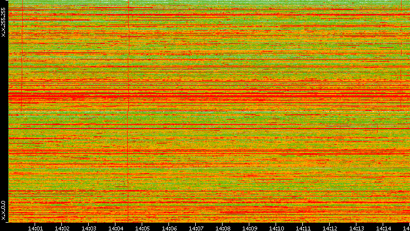Pick the 14:12 tick label
Screen dimensions: 410x231
tap(330, 228)
